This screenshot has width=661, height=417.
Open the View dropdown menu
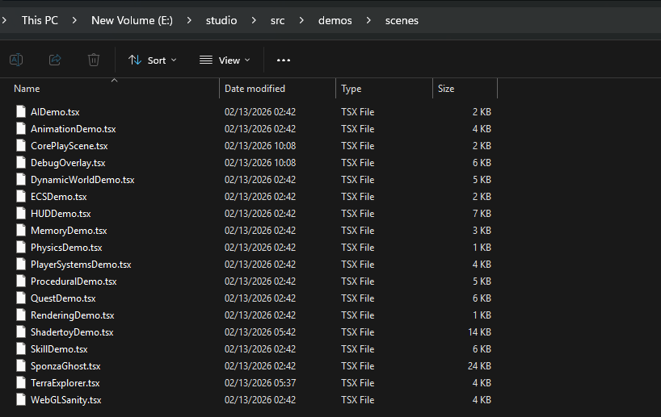(224, 60)
